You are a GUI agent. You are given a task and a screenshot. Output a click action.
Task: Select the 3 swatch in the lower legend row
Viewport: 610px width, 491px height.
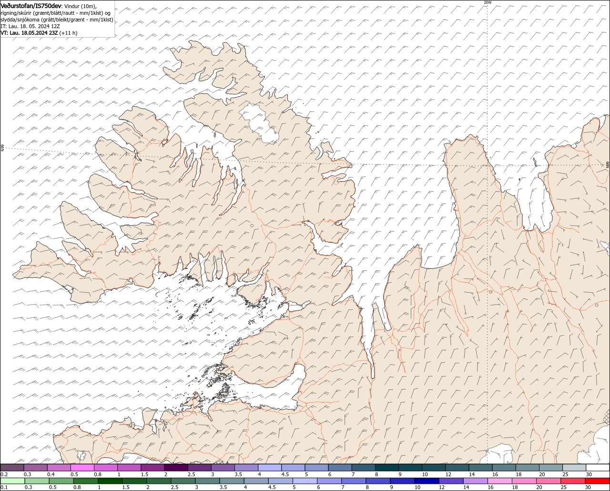207,481
